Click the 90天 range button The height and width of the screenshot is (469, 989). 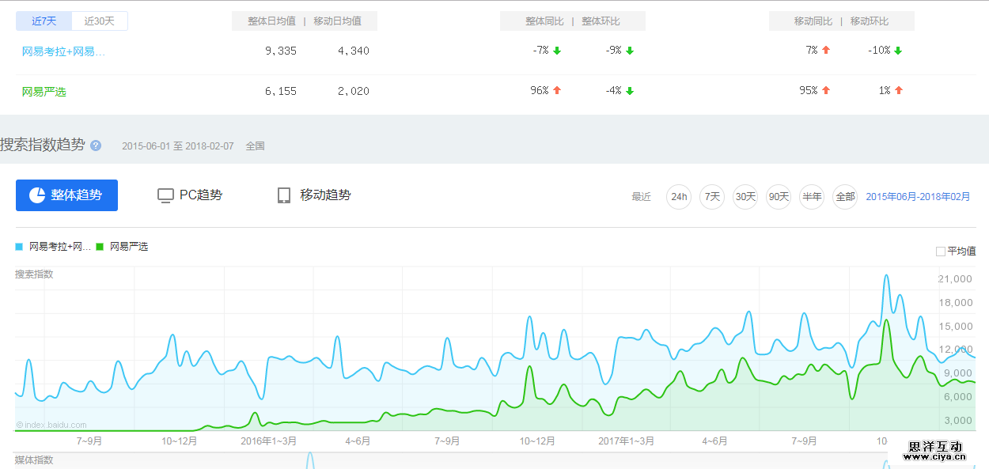point(779,197)
